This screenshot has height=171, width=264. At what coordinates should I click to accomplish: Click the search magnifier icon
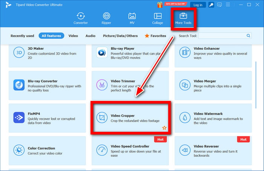tap(248, 36)
